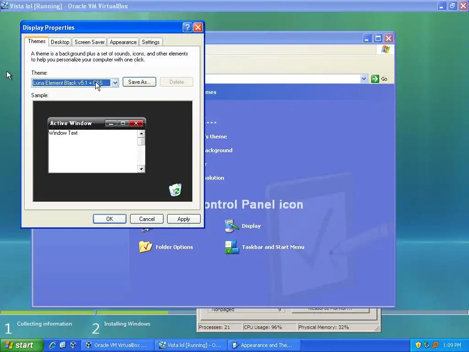
Task: Click the Go button label
Action: click(384, 79)
